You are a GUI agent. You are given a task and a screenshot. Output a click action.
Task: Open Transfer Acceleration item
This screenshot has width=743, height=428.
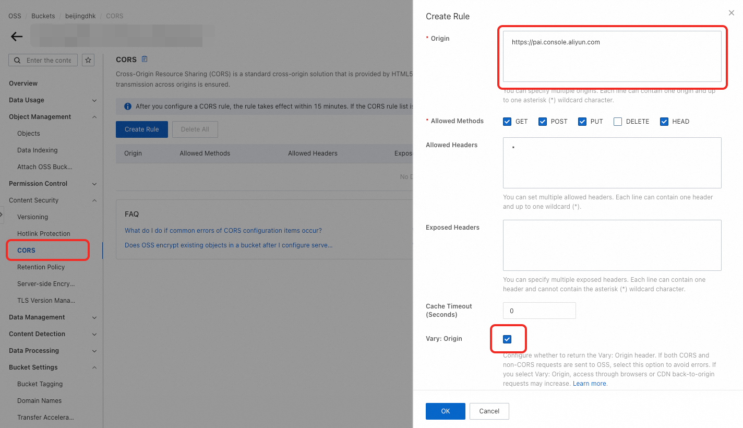click(x=45, y=418)
